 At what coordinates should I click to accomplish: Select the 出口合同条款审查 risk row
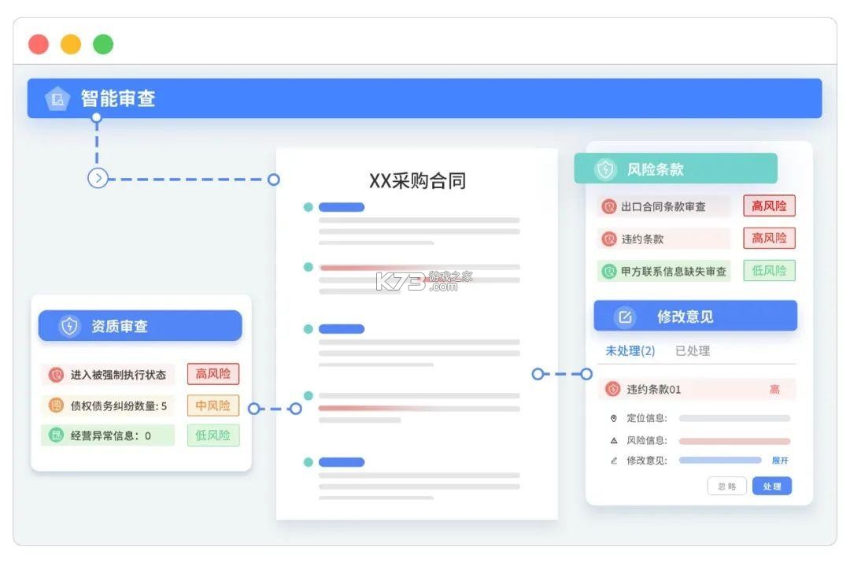[664, 206]
